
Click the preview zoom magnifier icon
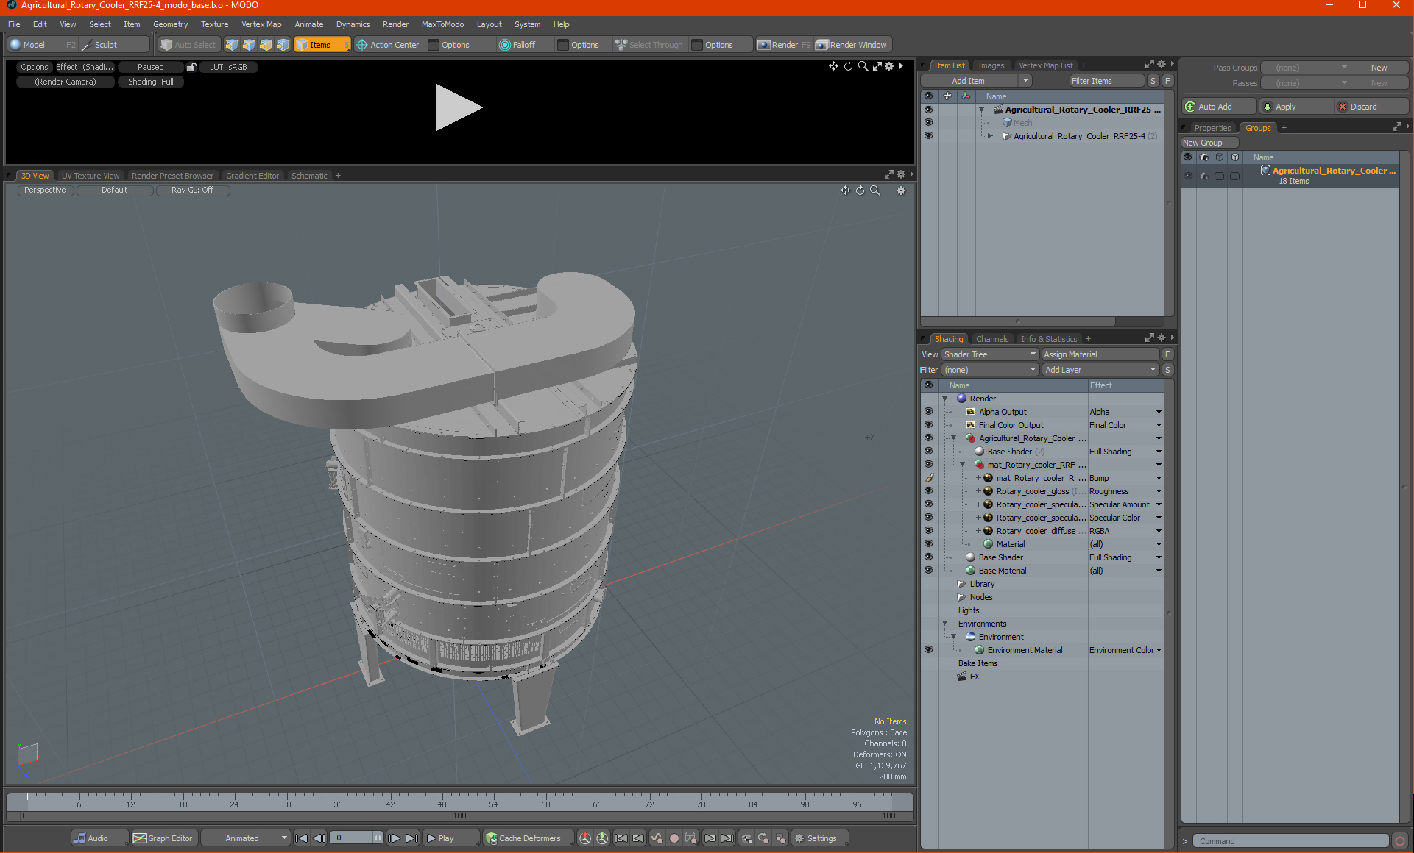pos(863,66)
